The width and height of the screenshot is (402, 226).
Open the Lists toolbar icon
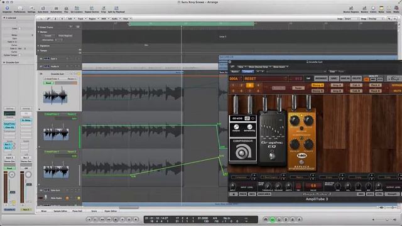click(x=389, y=9)
